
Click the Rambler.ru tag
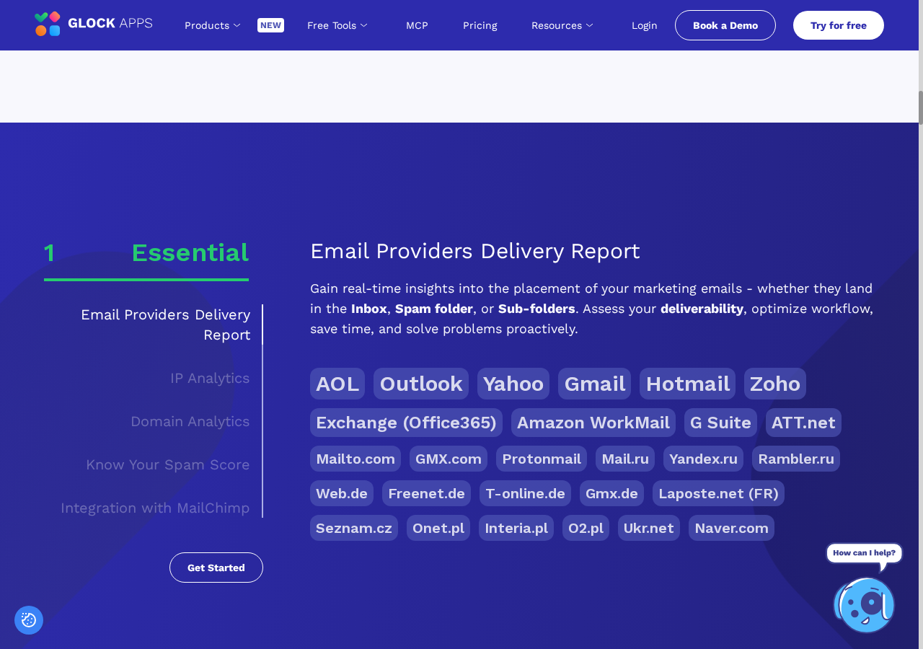tap(796, 459)
